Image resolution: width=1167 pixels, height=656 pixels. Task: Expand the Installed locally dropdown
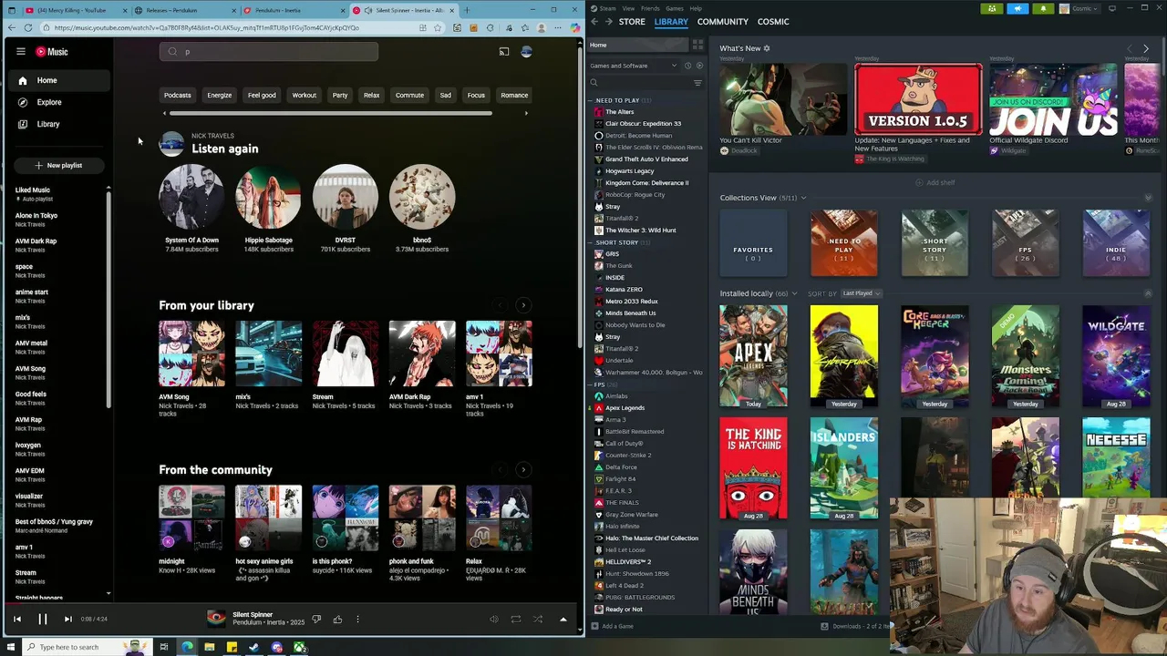click(794, 293)
